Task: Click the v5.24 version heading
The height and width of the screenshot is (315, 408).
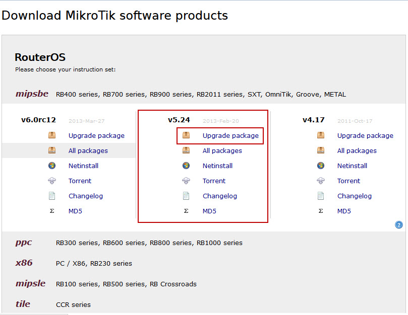Action: [x=179, y=120]
